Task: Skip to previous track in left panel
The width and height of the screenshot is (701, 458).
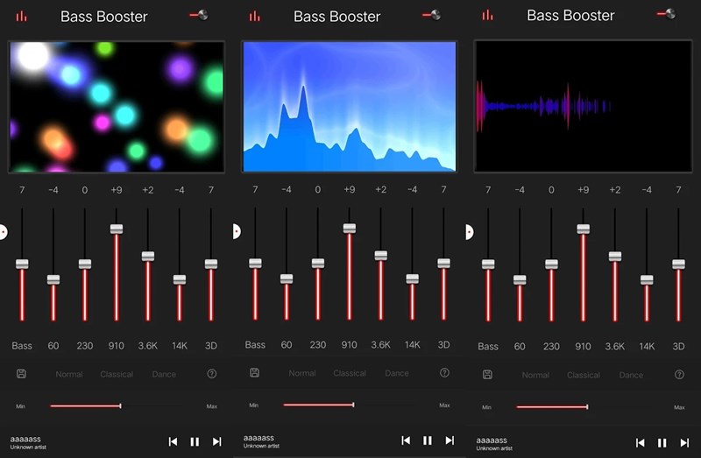Action: [x=173, y=441]
